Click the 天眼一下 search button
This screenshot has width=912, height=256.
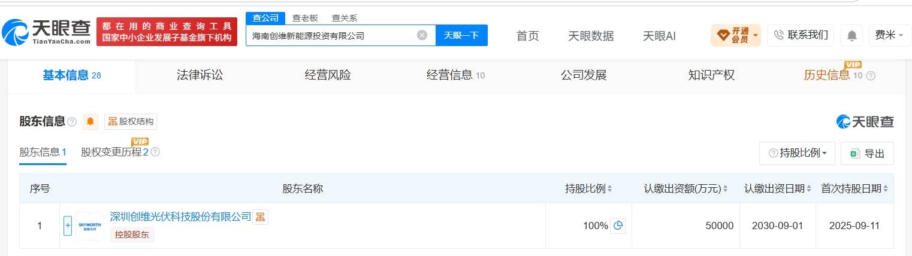pyautogui.click(x=461, y=35)
